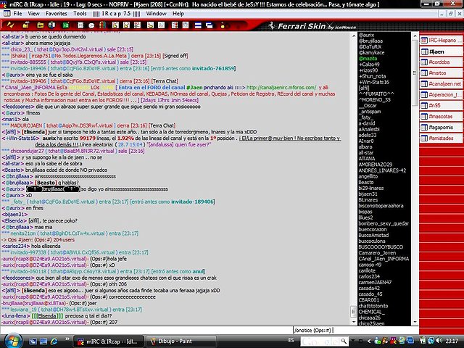This screenshot has height=348, width=464.
Task: Click the ES language indicator in taskbar
Action: (x=291, y=341)
